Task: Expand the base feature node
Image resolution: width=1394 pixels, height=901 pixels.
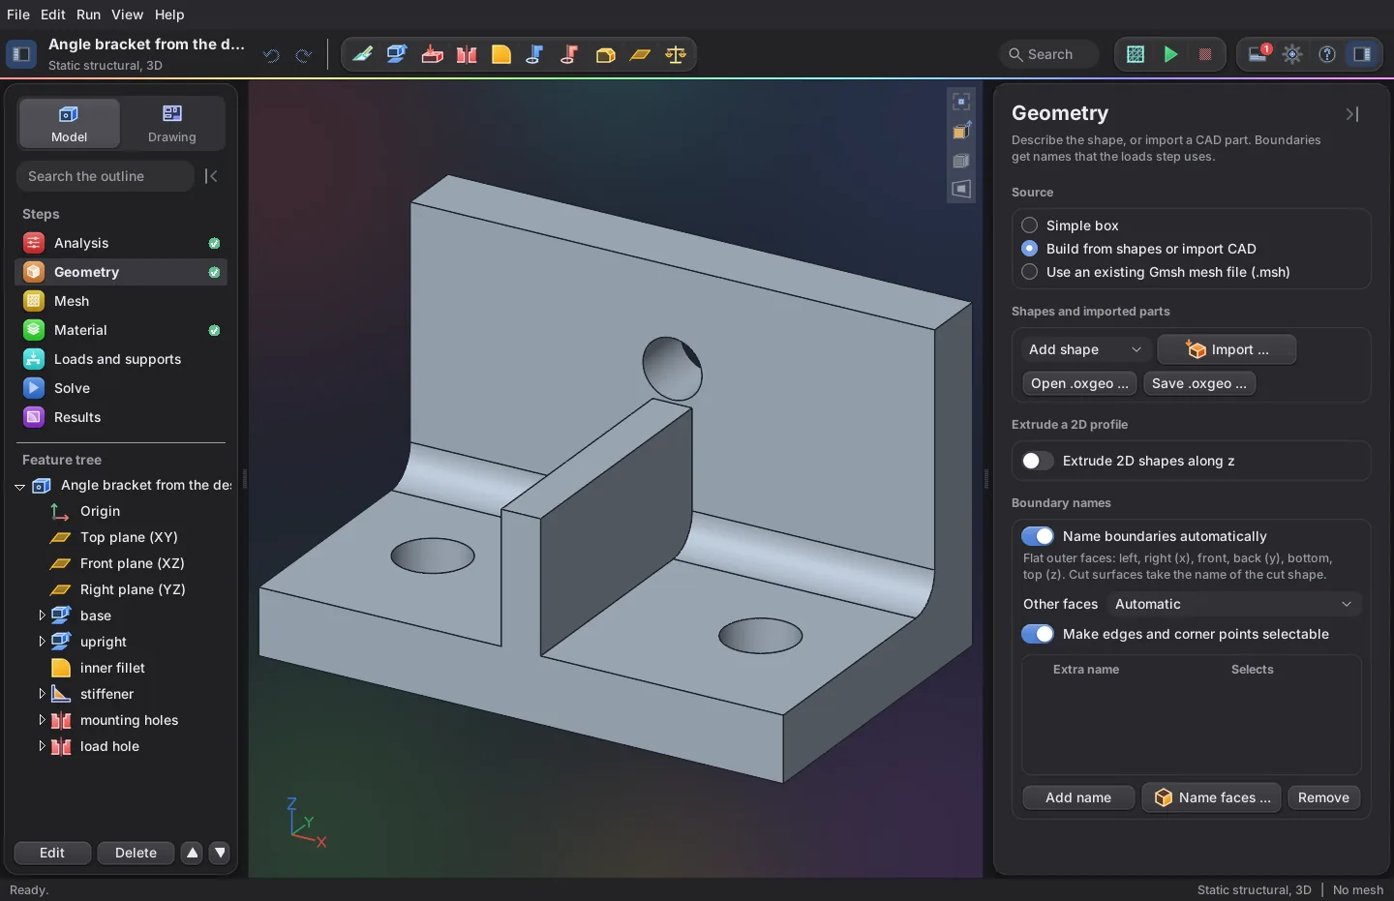Action: 42,616
